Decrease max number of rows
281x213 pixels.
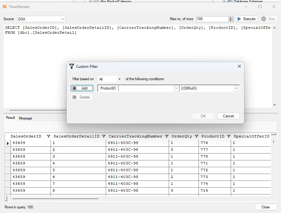(x=231, y=20)
